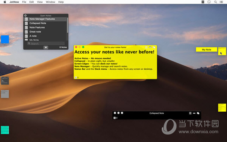Click the yellow thumbnail beside My Note
The image size is (227, 142).
point(222,51)
